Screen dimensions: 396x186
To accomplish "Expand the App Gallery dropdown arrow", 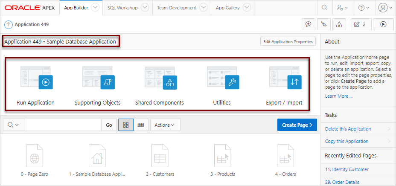I will tap(247, 8).
